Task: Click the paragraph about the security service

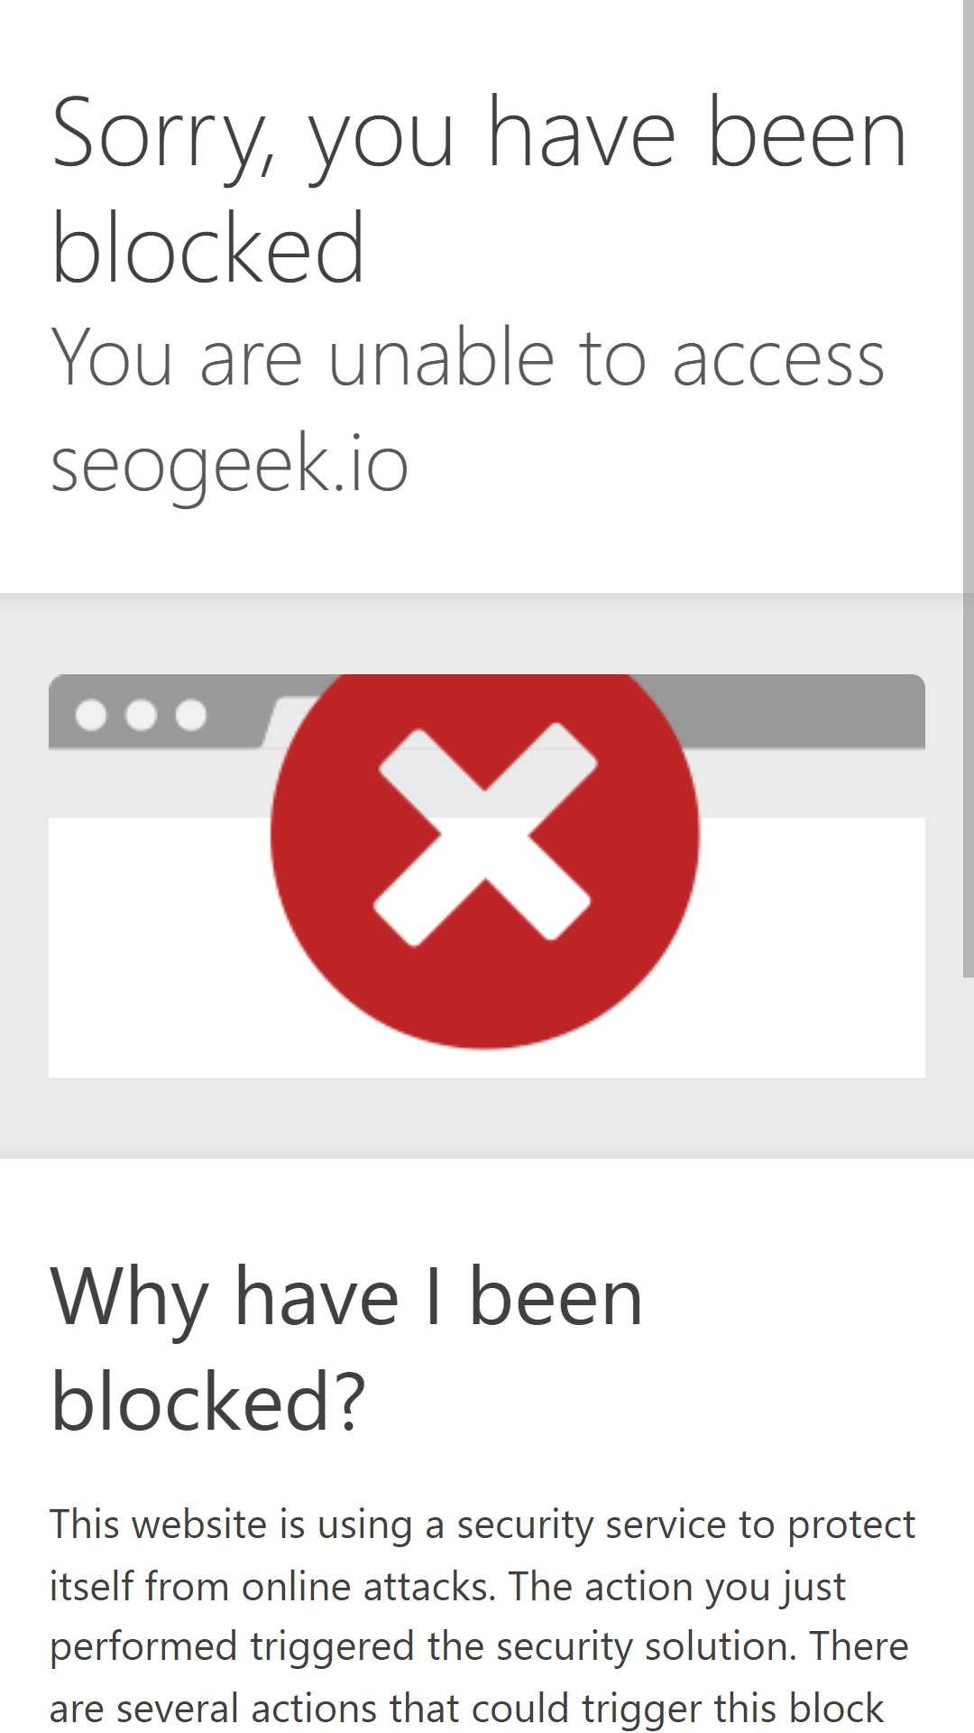Action: tap(482, 1616)
